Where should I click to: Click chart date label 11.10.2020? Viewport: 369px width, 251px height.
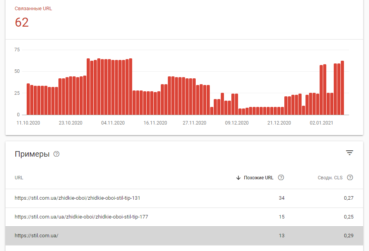coord(28,123)
